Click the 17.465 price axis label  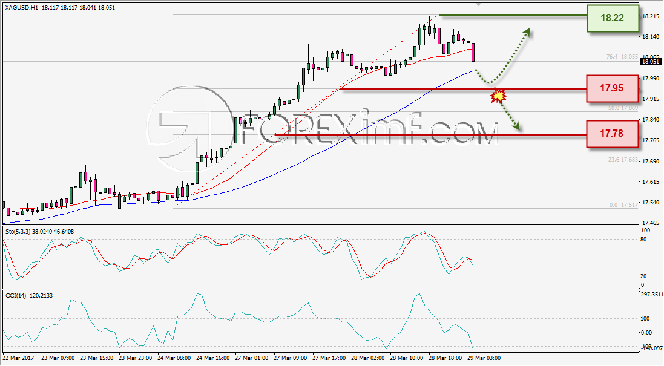pos(651,223)
